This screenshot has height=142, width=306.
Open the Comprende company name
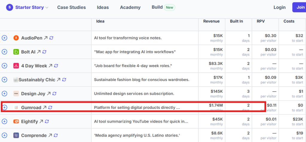tap(34, 135)
